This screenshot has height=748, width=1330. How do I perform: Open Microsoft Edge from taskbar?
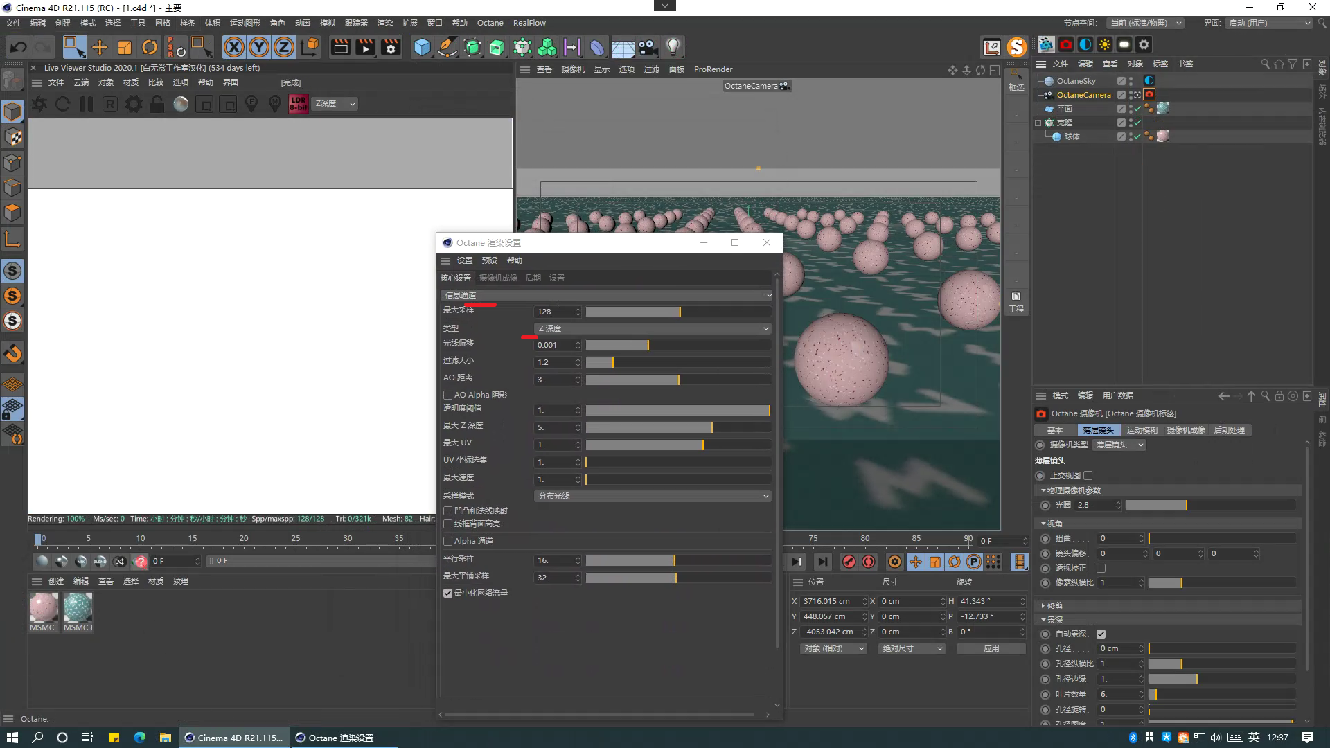[x=140, y=738]
